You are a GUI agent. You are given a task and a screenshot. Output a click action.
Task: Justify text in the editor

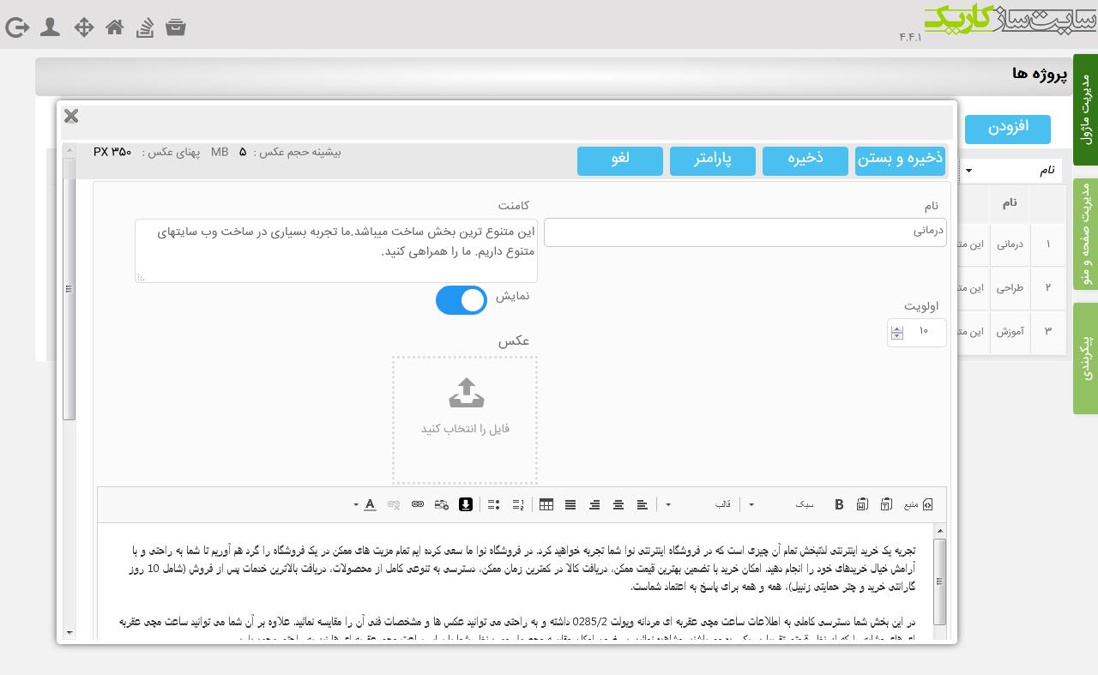point(570,504)
